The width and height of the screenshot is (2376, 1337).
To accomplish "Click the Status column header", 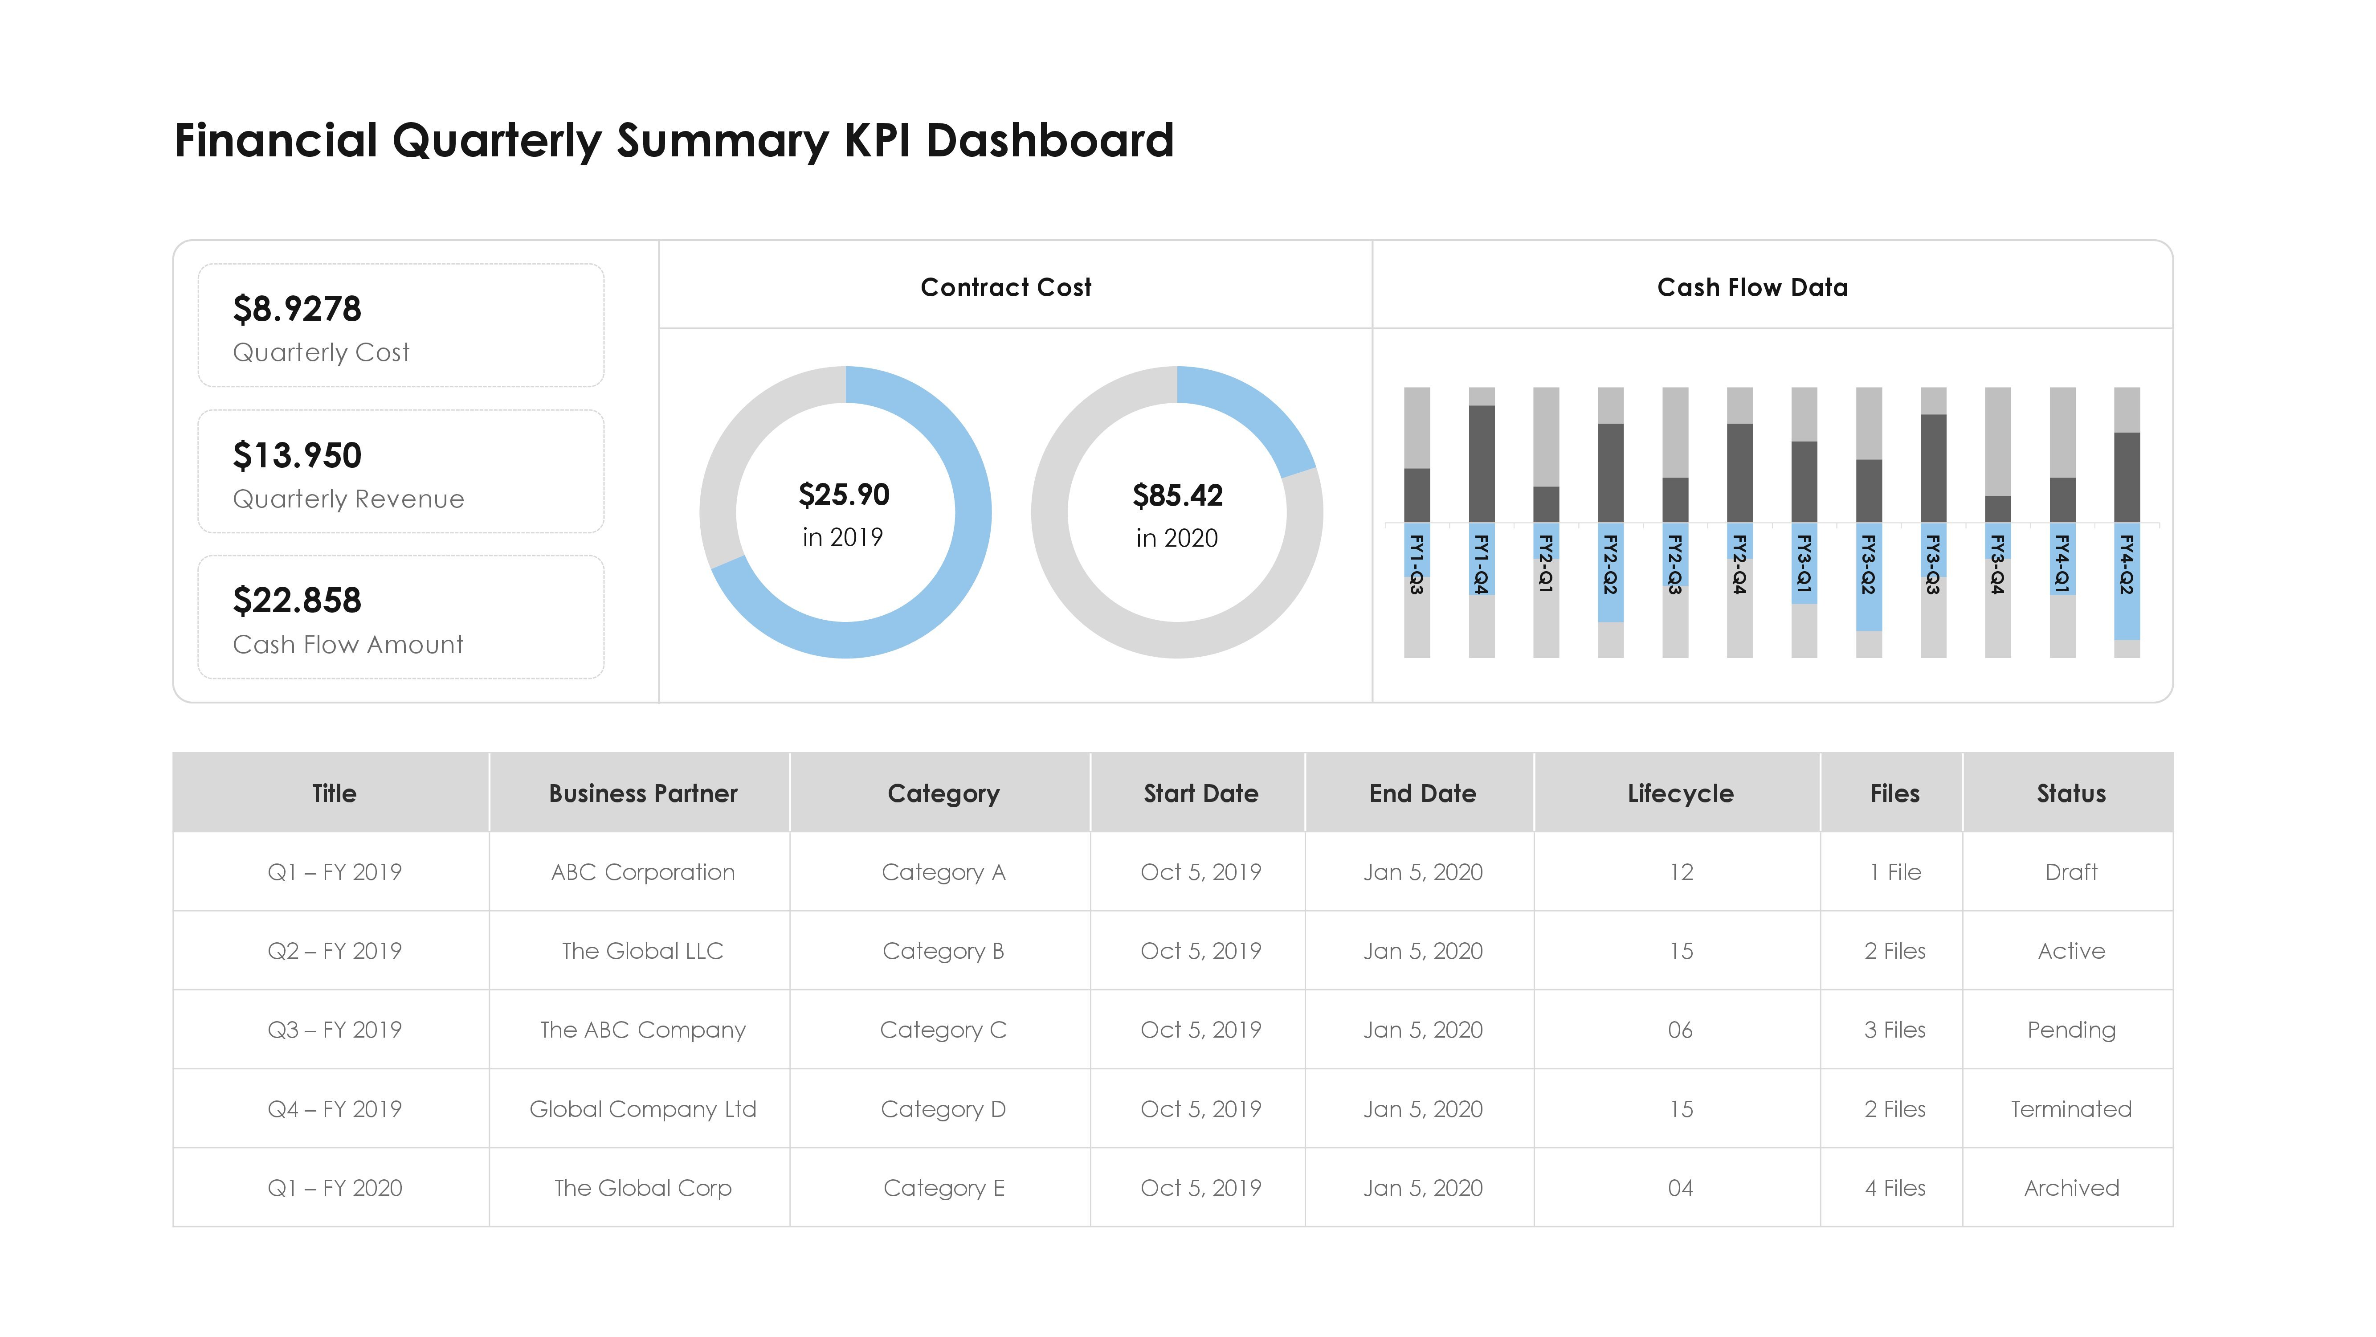I will 2069,793.
